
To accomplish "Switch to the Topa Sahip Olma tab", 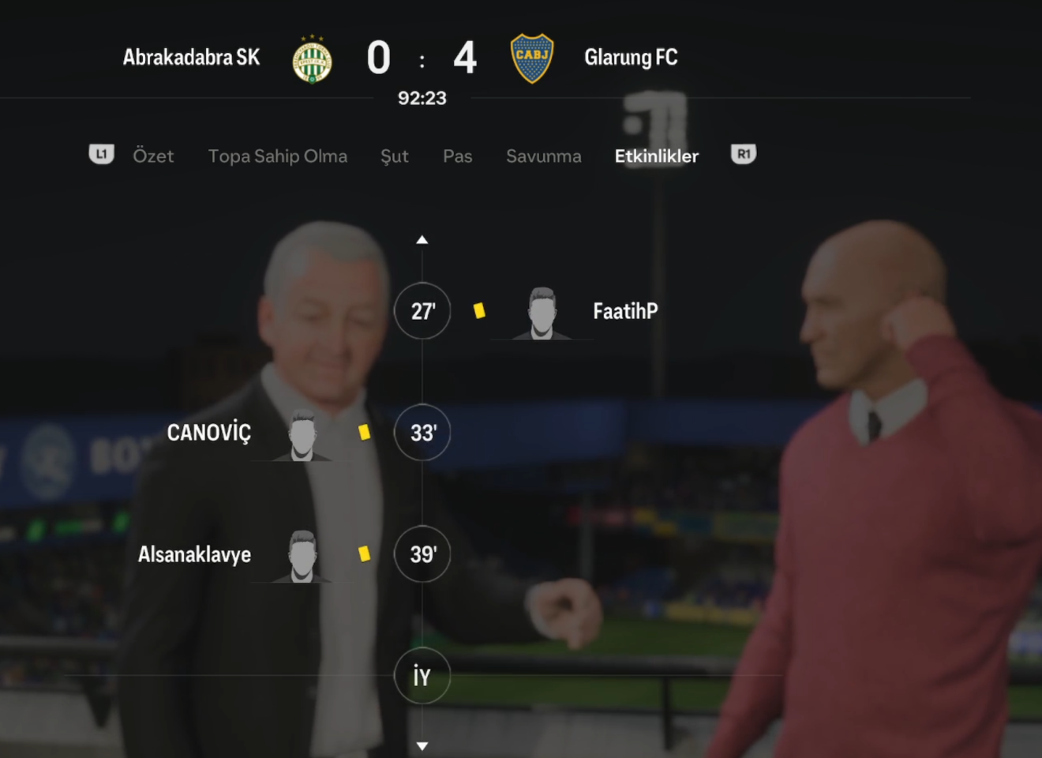I will (278, 156).
